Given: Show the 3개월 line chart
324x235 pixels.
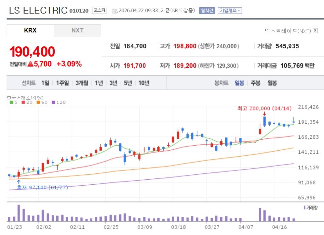Looking at the screenshot, I should pyautogui.click(x=82, y=83).
